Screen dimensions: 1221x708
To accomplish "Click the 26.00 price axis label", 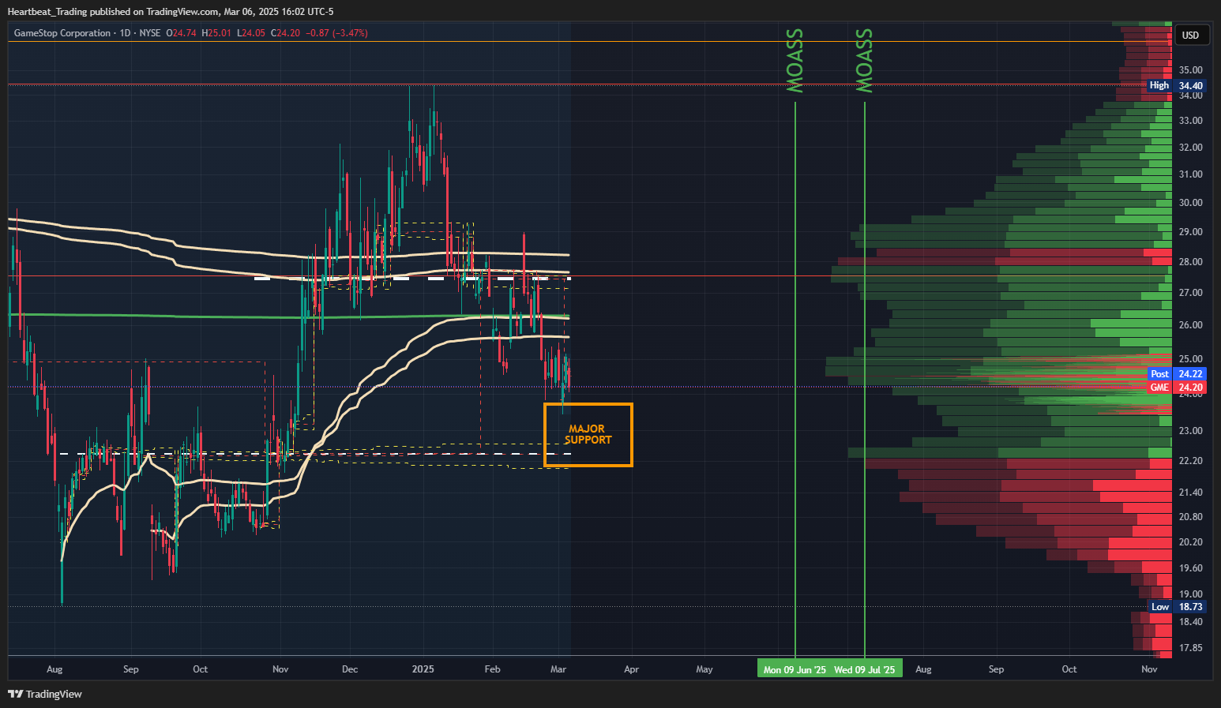I will click(x=1190, y=325).
